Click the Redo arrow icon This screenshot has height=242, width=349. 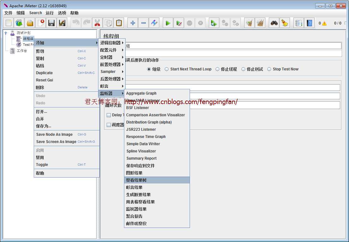pos(86,23)
